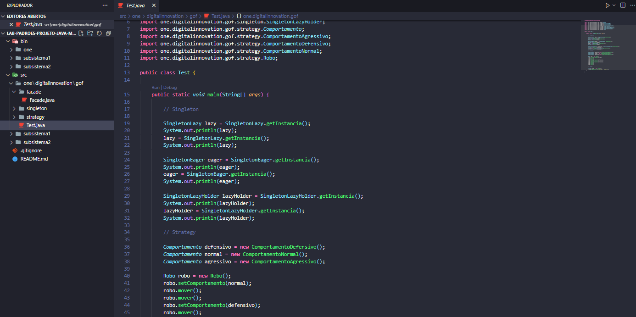Screen dimensions: 636x317
Task: Collapse the src folder
Action: click(x=7, y=74)
